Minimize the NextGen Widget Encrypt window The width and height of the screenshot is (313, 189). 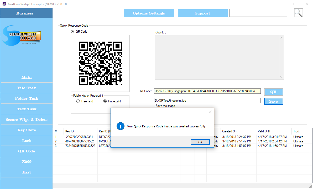pyautogui.click(x=283, y=4)
